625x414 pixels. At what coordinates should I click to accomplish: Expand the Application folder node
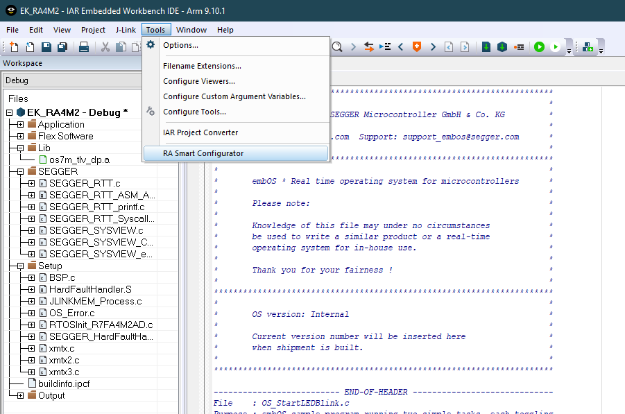pos(20,124)
